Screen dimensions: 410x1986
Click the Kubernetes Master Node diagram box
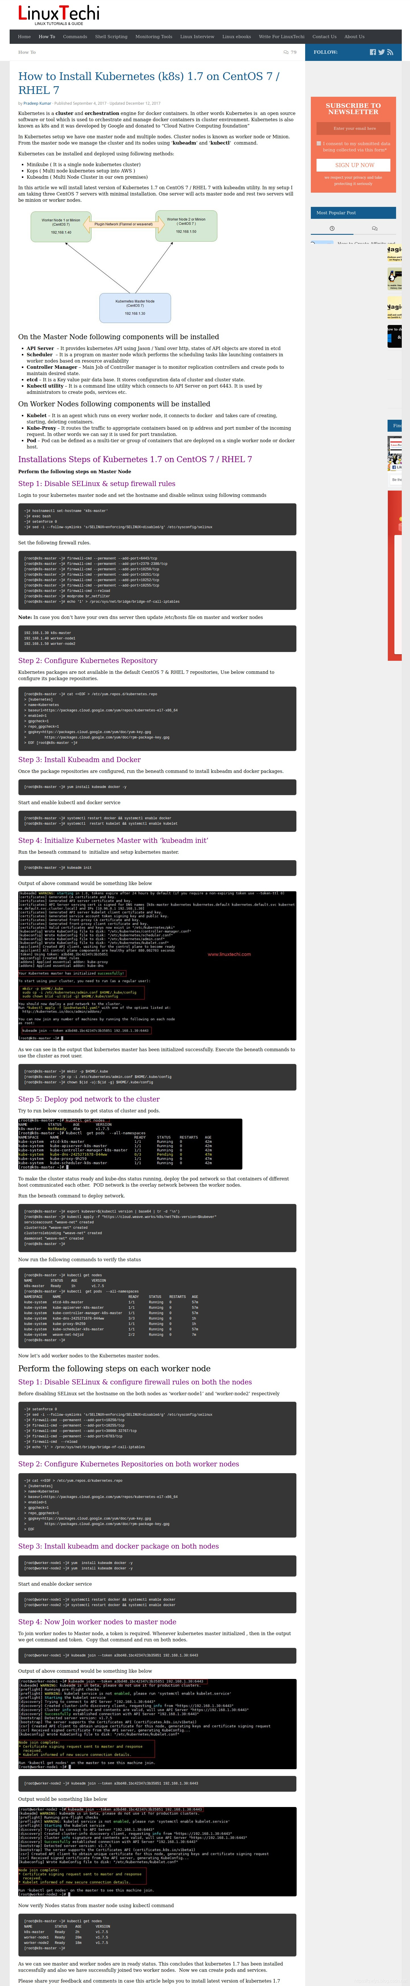click(x=135, y=308)
